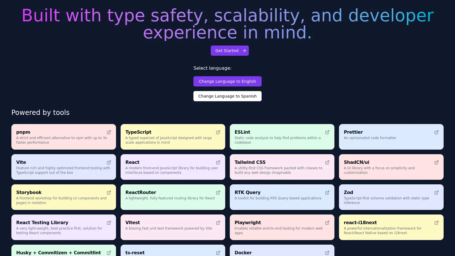Open Vite external link icon
Screen dimensions: 455x256
click(x=109, y=162)
